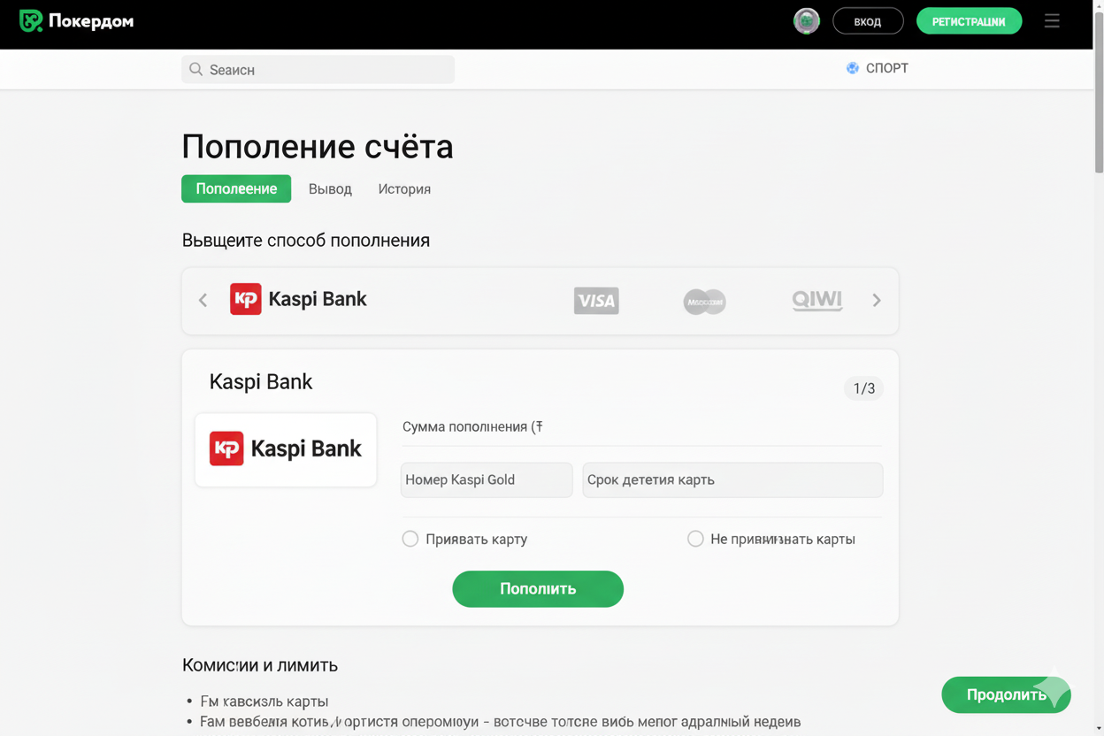Show next payment methods arrow
The image size is (1104, 736).
coord(877,300)
